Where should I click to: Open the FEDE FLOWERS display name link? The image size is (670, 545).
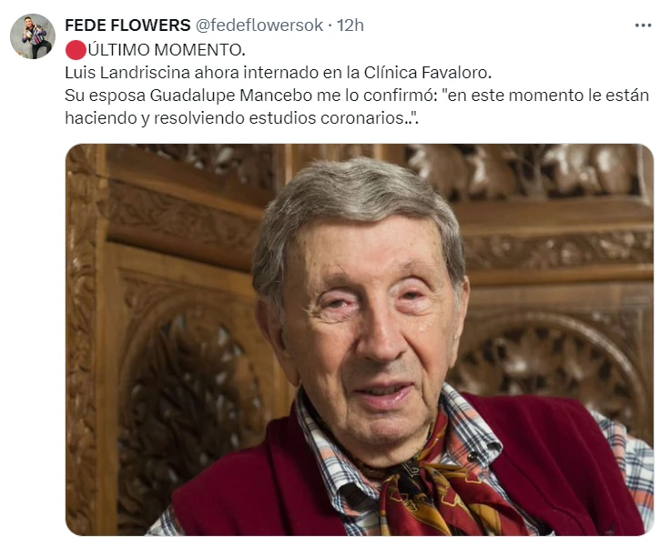click(127, 25)
